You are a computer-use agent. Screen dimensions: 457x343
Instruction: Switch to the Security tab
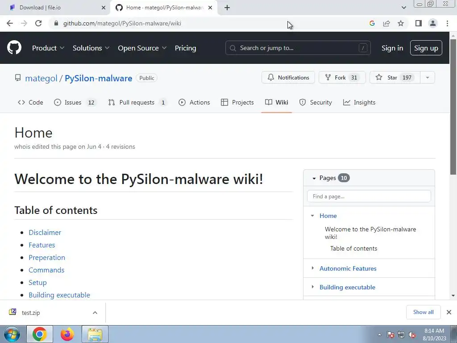(316, 102)
